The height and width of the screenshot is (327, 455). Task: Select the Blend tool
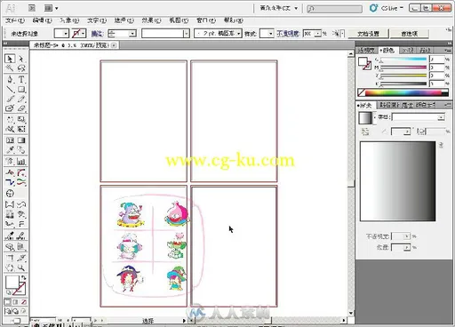[x=21, y=149]
